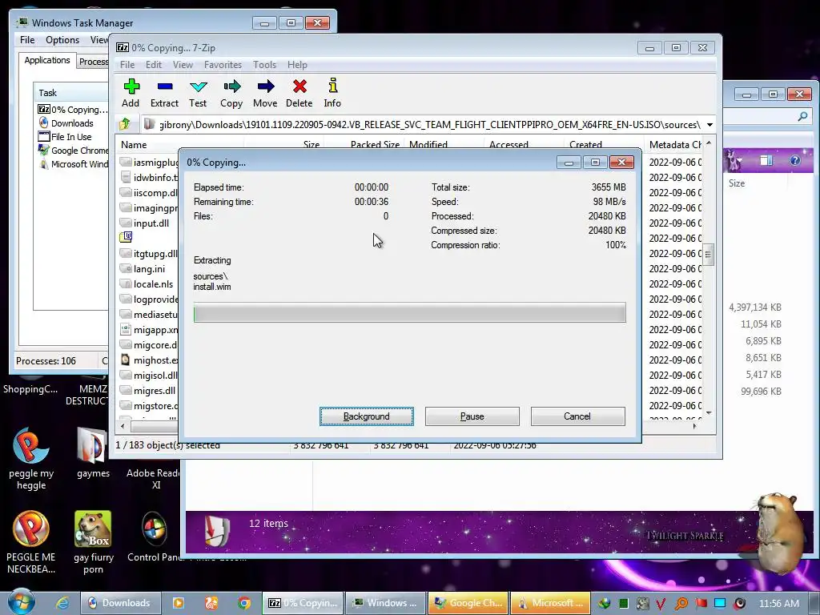Screen dimensions: 820x615
Task: Click the orange magnifier tray icon
Action: point(681,604)
